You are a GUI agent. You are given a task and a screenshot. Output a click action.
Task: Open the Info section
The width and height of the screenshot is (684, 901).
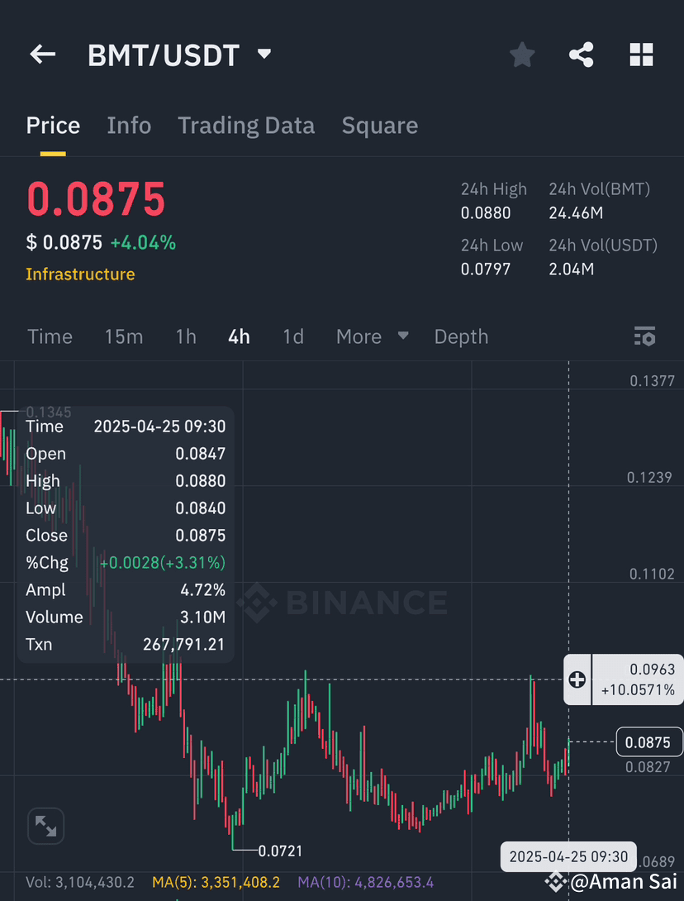click(129, 125)
